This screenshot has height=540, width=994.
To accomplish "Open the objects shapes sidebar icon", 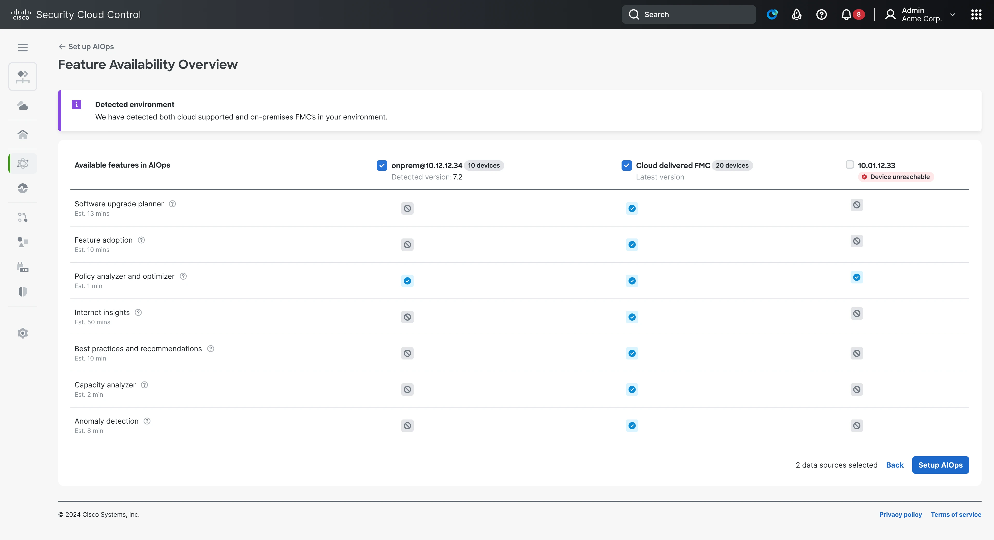I will [x=23, y=242].
